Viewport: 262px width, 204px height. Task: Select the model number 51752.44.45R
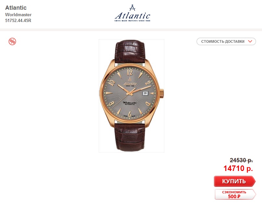18,20
